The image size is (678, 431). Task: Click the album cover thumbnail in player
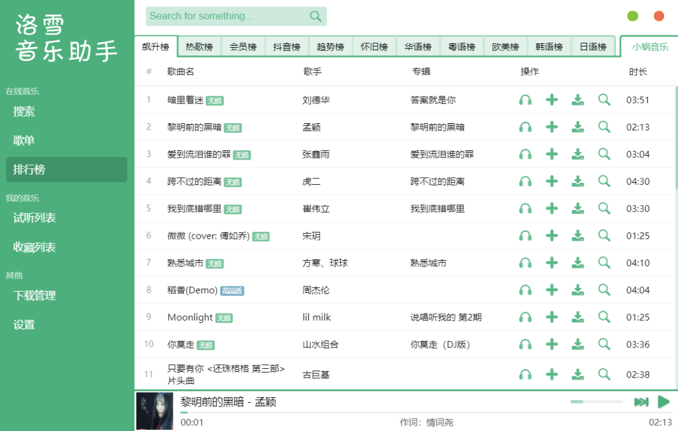pyautogui.click(x=155, y=411)
